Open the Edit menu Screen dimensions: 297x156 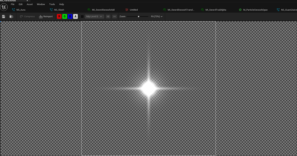click(21, 4)
